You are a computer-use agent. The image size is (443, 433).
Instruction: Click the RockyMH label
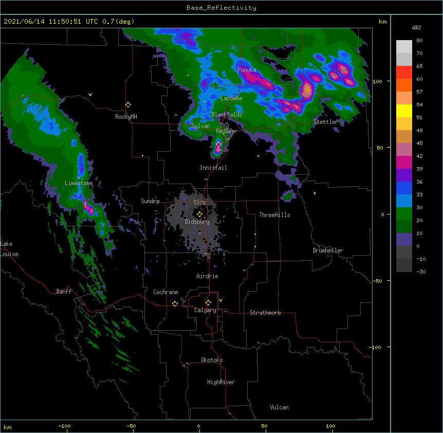click(126, 117)
